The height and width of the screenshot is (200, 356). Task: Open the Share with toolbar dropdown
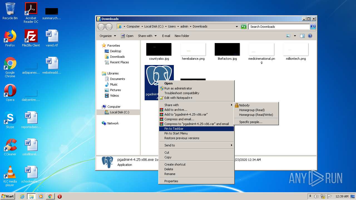[x=147, y=36]
